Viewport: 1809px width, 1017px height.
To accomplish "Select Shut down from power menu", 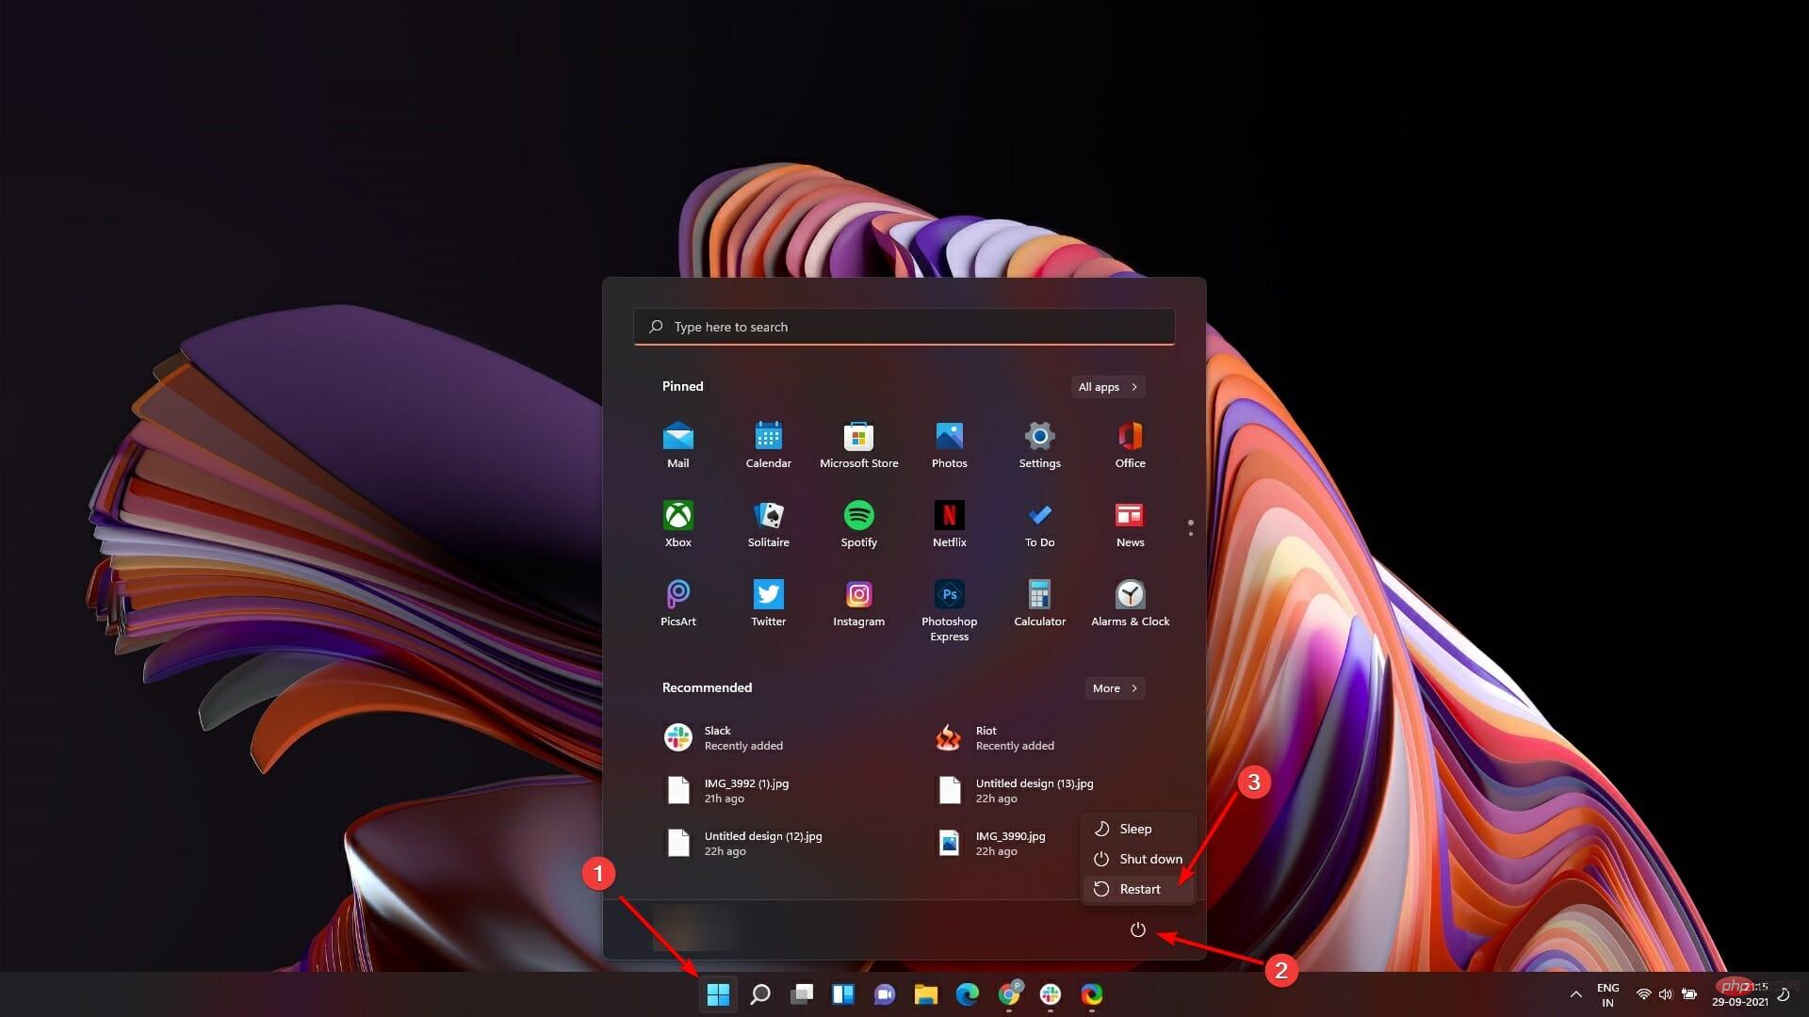I will pos(1139,858).
